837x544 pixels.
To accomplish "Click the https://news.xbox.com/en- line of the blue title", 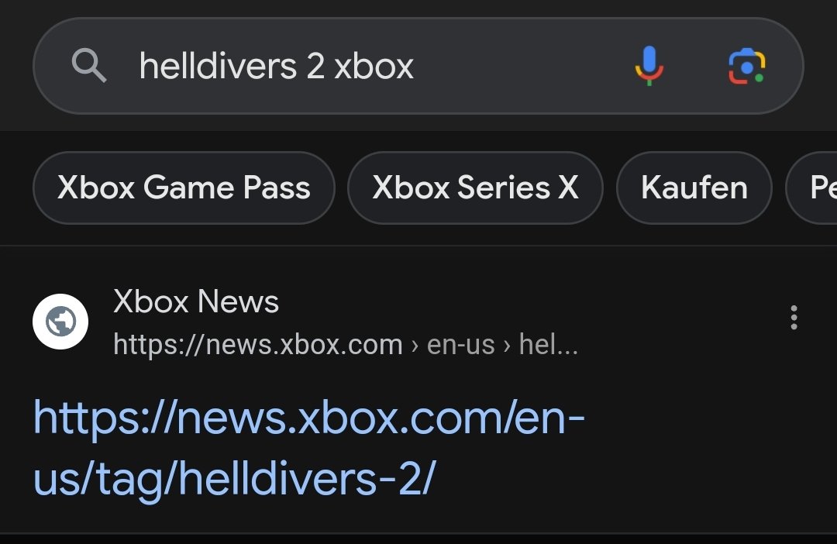I will pyautogui.click(x=308, y=418).
